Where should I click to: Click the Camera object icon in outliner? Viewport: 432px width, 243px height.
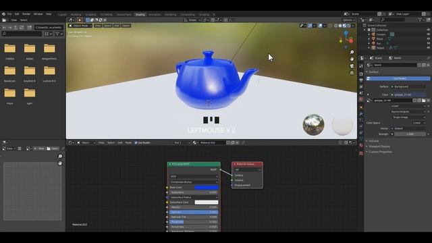(x=373, y=34)
